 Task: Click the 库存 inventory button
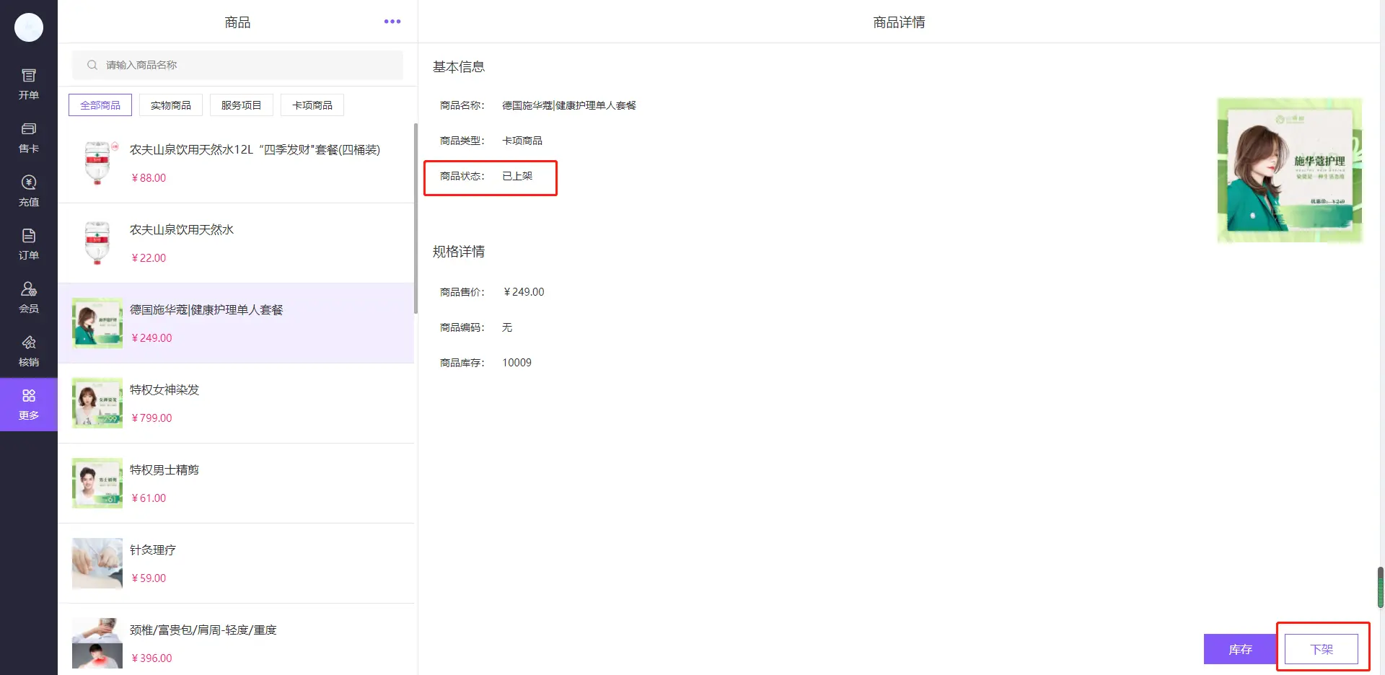pyautogui.click(x=1240, y=649)
